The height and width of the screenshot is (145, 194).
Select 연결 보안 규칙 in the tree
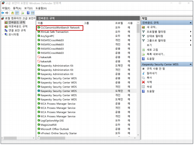point(17,30)
